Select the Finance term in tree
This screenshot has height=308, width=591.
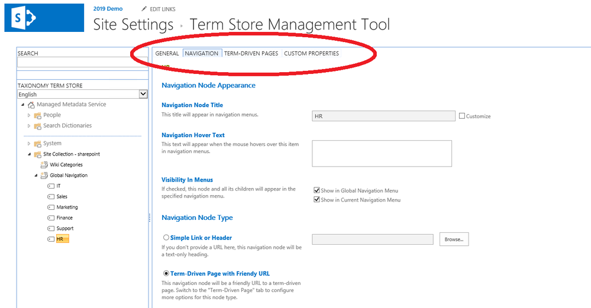64,218
